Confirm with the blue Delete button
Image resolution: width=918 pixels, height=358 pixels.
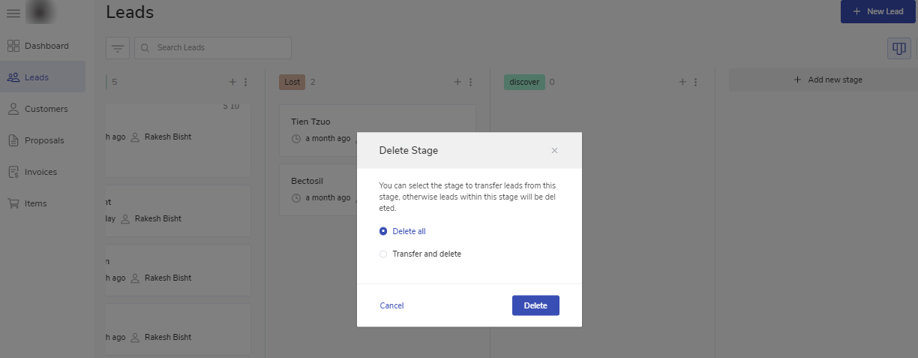[535, 305]
